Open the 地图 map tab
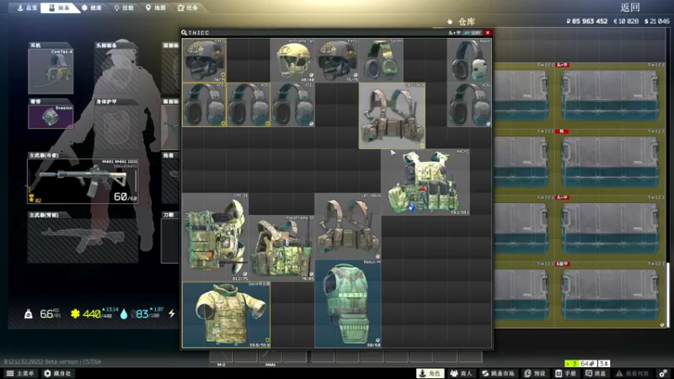 pos(155,8)
